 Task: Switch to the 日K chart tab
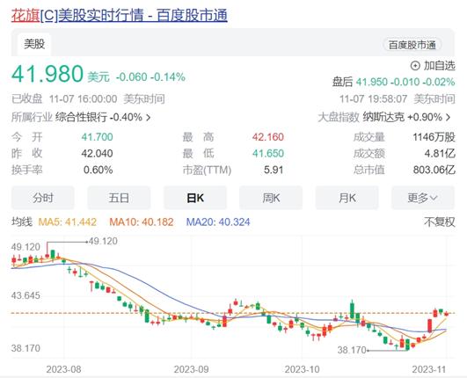[195, 198]
